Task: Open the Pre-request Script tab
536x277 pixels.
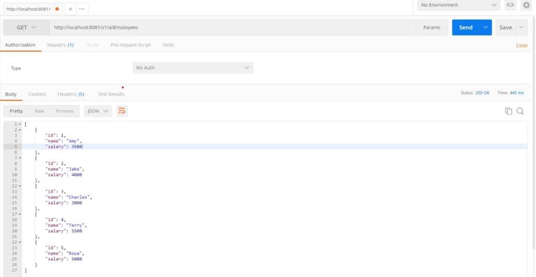Action: tap(130, 45)
